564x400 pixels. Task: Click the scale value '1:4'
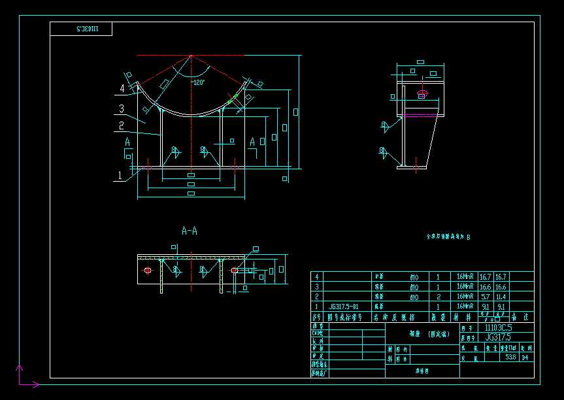(525, 358)
